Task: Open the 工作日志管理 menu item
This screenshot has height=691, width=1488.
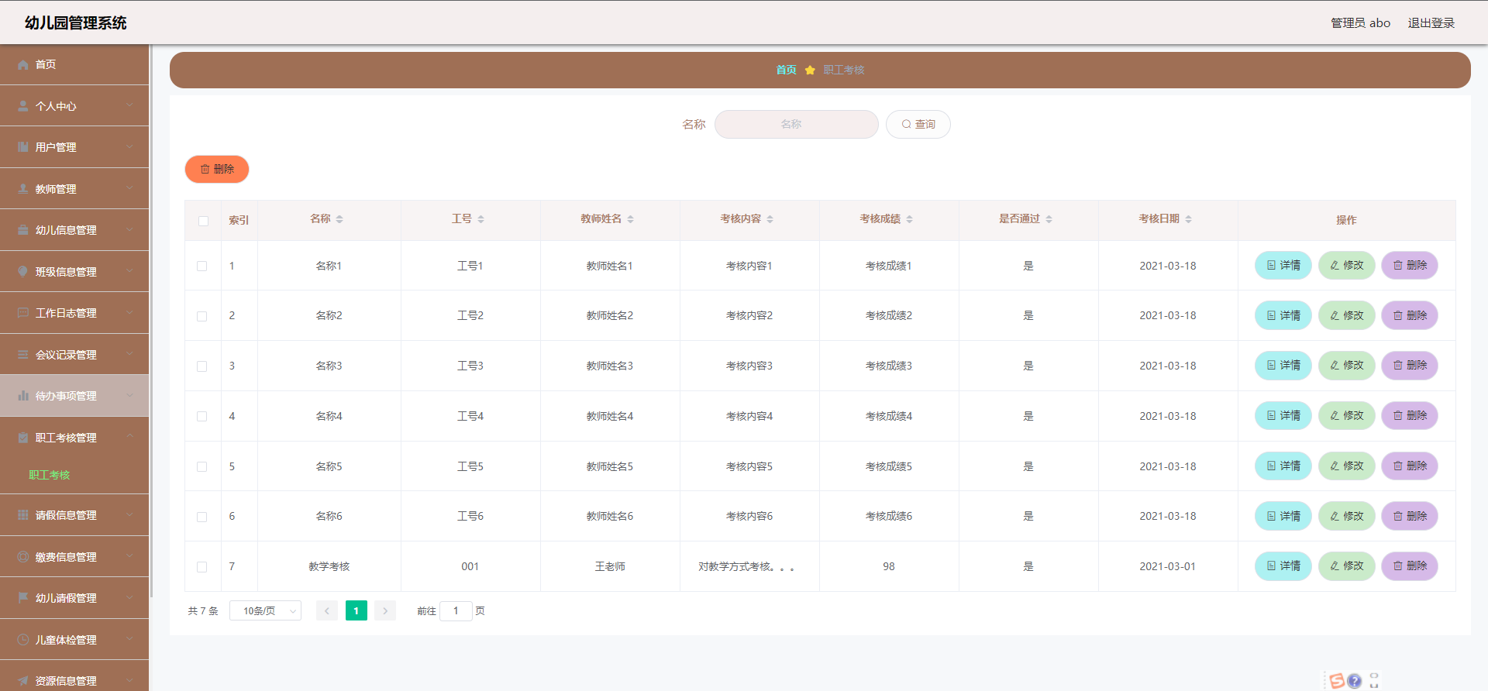Action: 74,313
